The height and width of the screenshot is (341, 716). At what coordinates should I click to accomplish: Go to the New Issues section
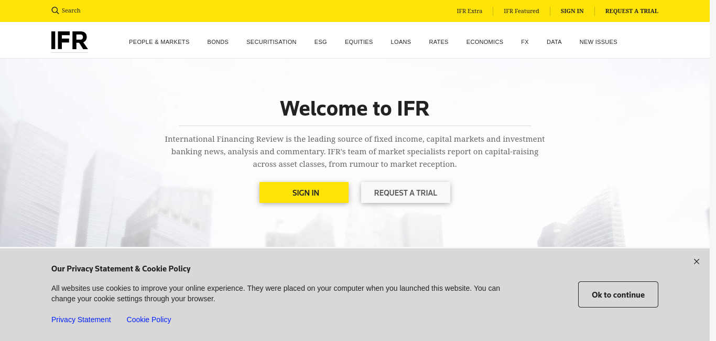pos(599,42)
